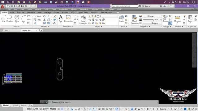Click the Copy tool
Image resolution: width=198 pixels, height=111 pixels.
(x=37, y=20)
